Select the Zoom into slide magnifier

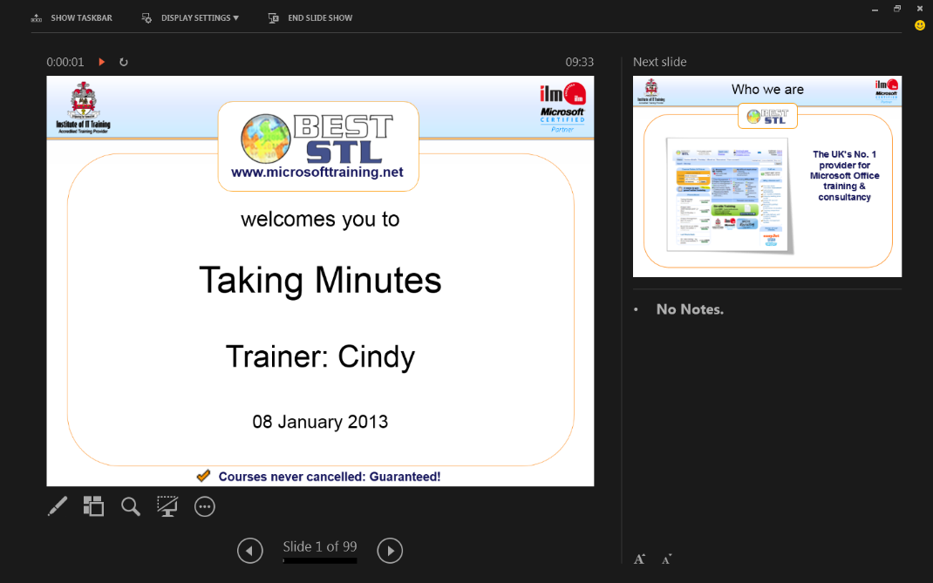point(130,506)
